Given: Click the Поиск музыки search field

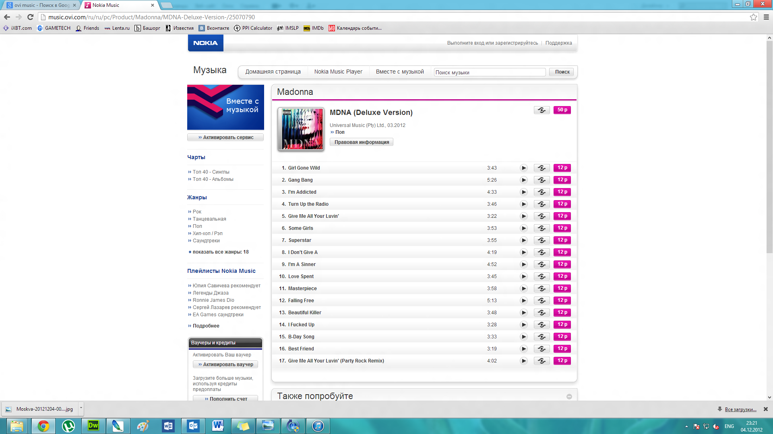Looking at the screenshot, I should (489, 72).
